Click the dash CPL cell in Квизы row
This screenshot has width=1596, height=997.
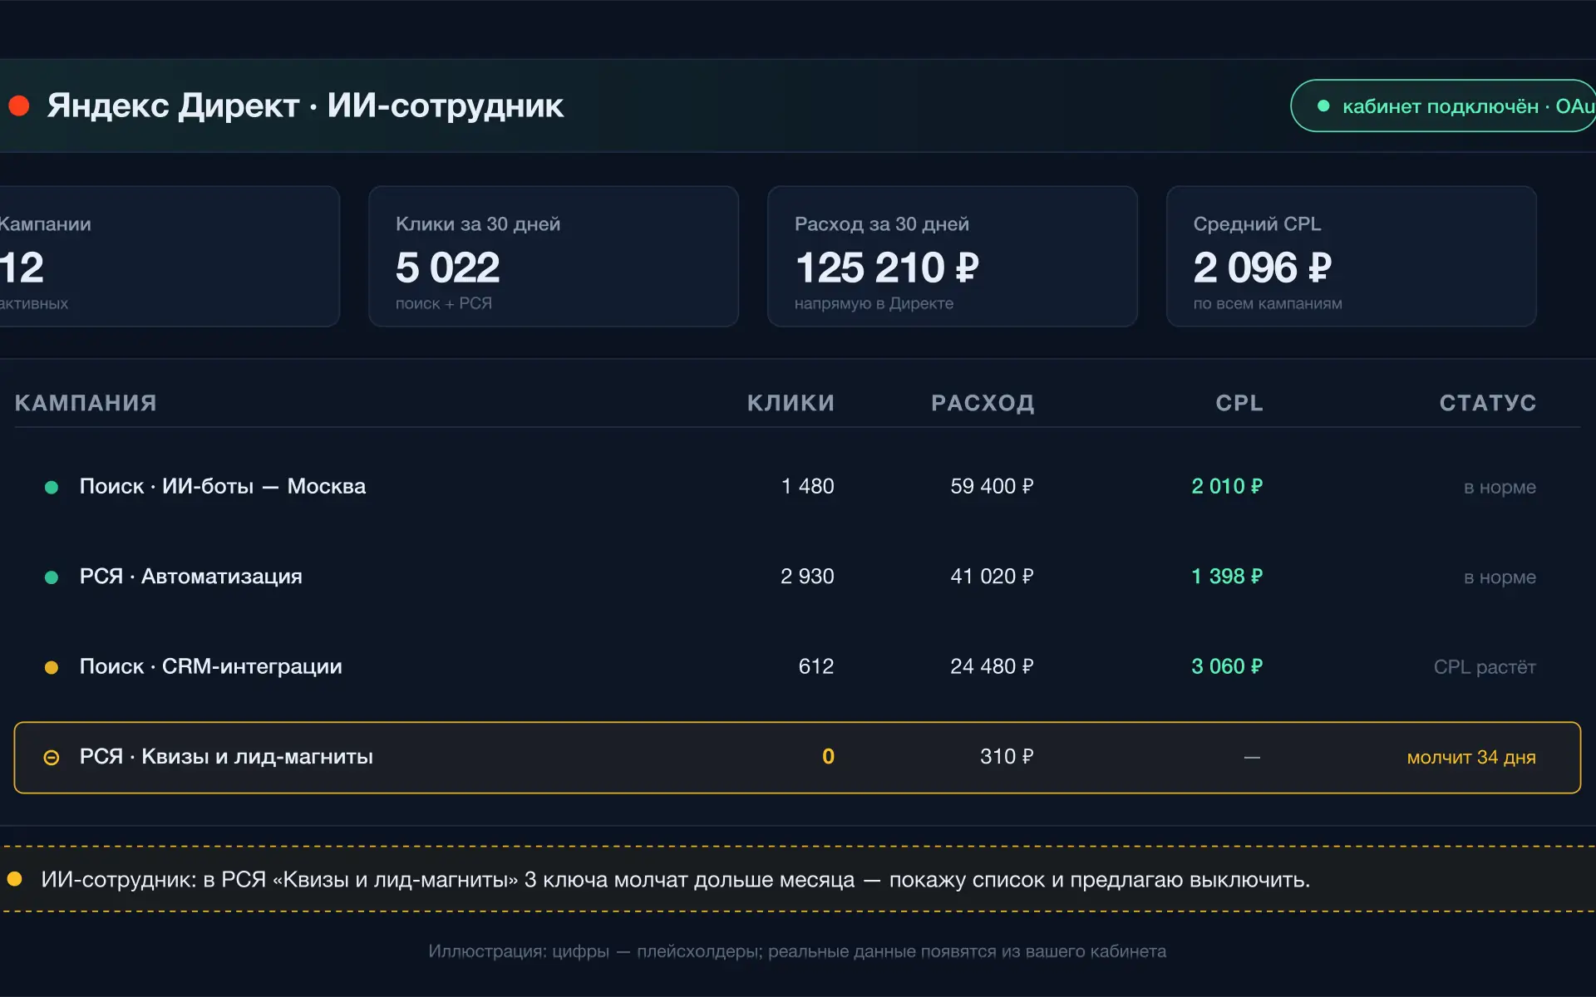point(1252,757)
